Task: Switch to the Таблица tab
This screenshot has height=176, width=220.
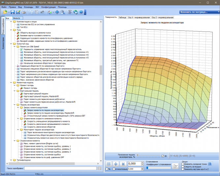Action: 122,17
